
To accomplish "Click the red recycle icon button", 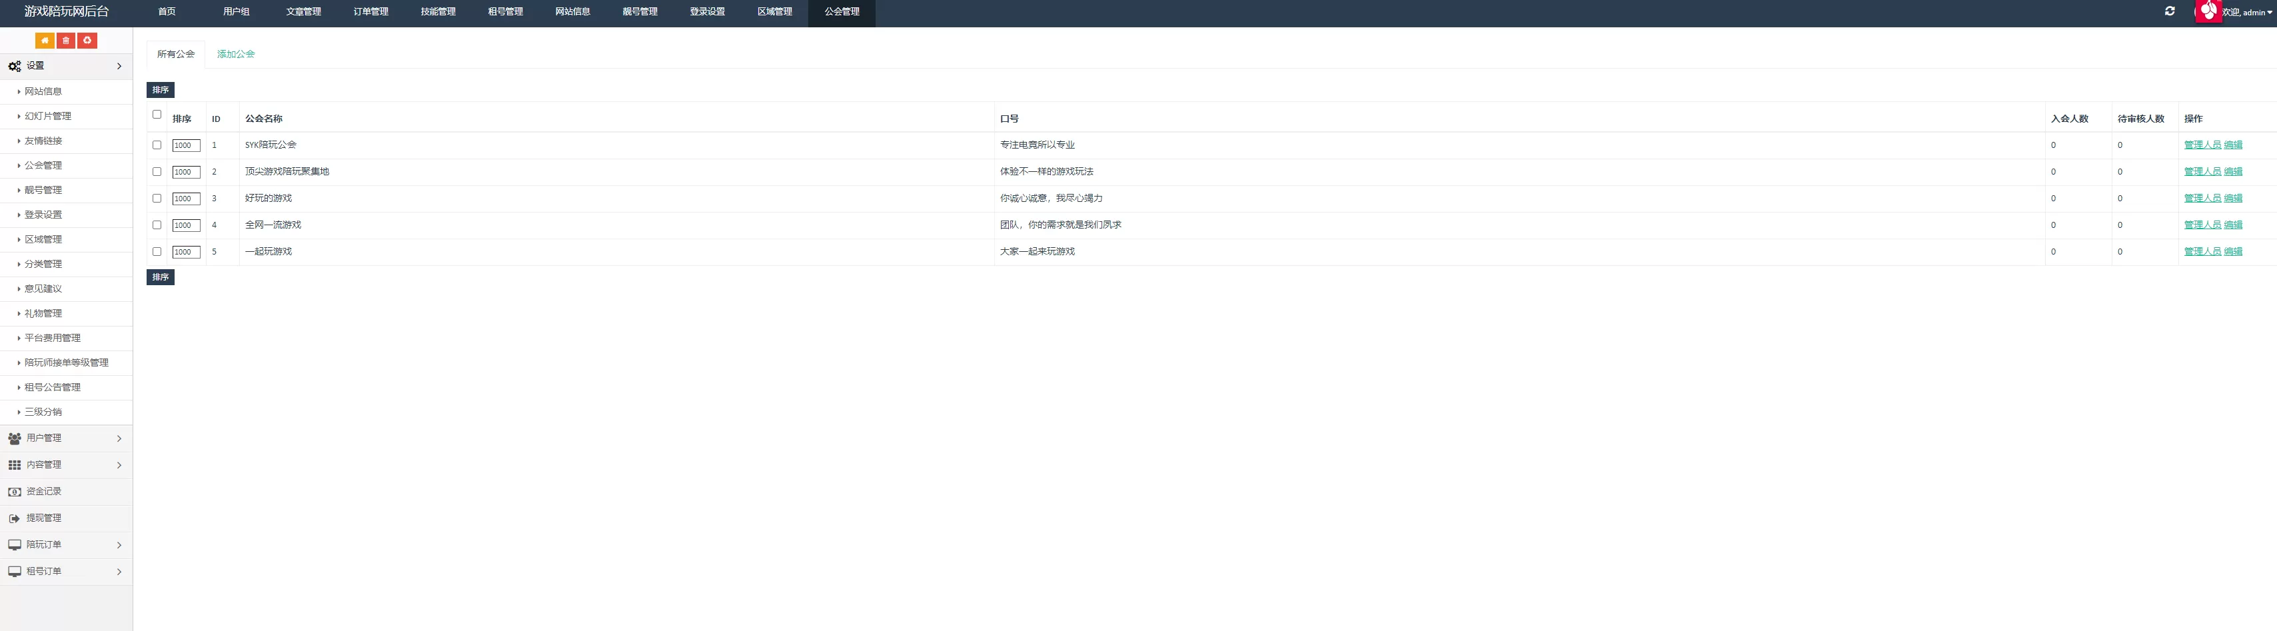I will click(87, 41).
